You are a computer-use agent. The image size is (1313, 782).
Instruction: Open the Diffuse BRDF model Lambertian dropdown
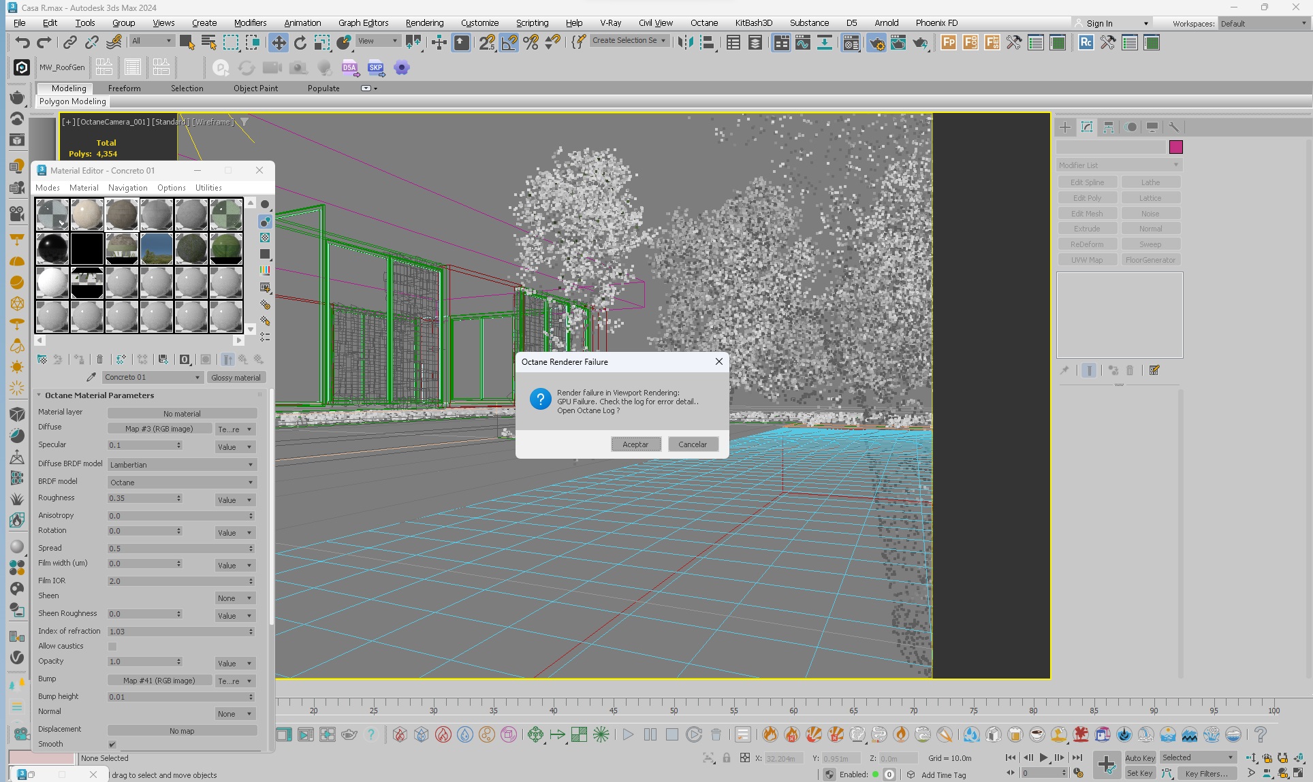tap(182, 465)
